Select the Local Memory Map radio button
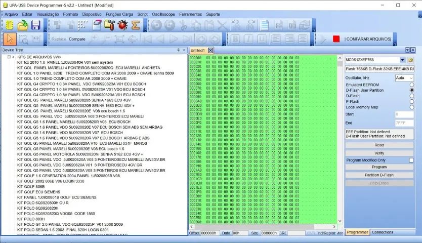The image size is (422, 243). [x=411, y=107]
